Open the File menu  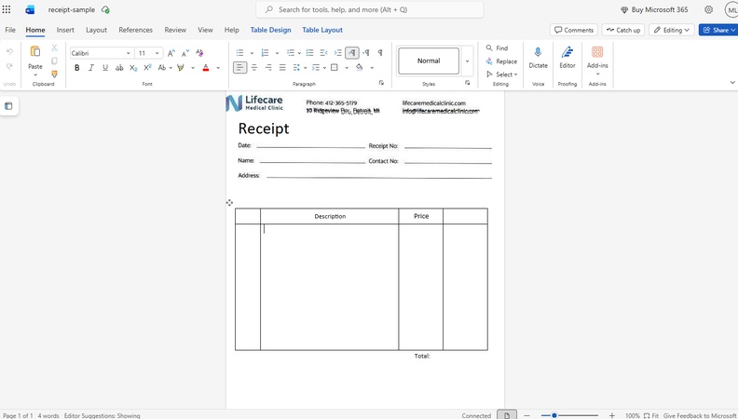click(x=10, y=30)
